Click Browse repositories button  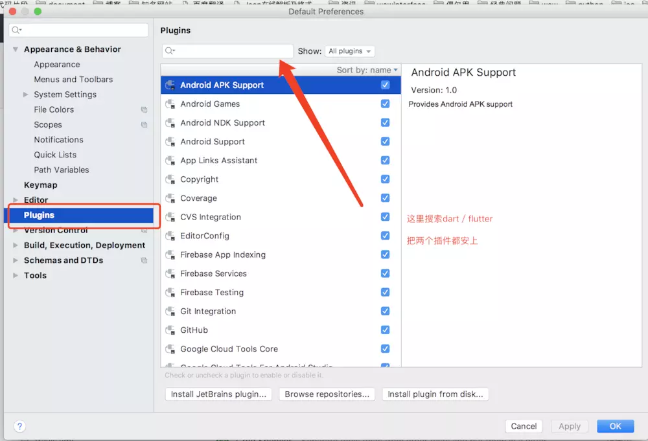click(x=327, y=394)
